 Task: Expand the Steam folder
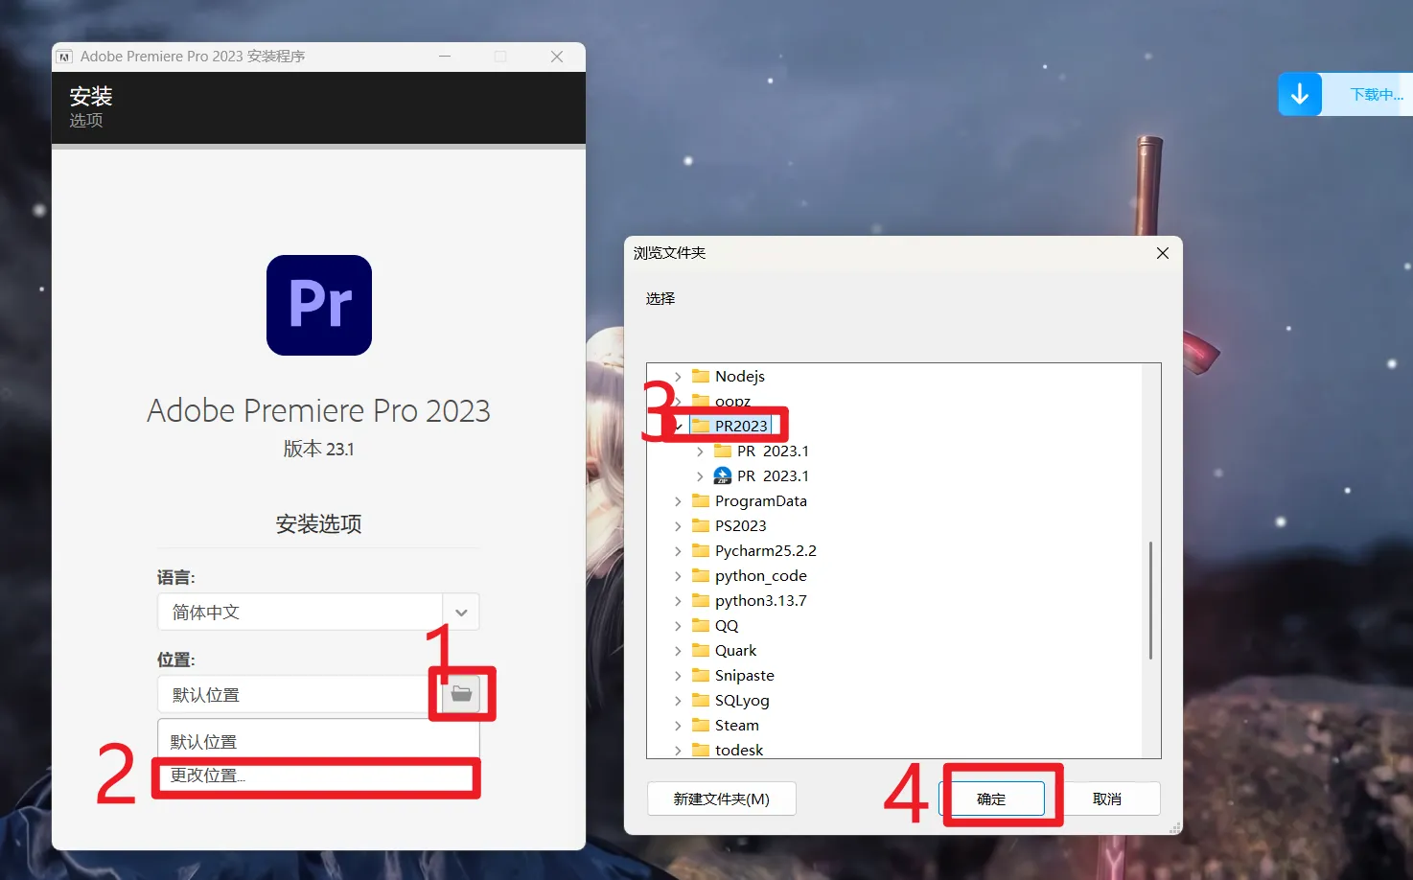(x=678, y=725)
